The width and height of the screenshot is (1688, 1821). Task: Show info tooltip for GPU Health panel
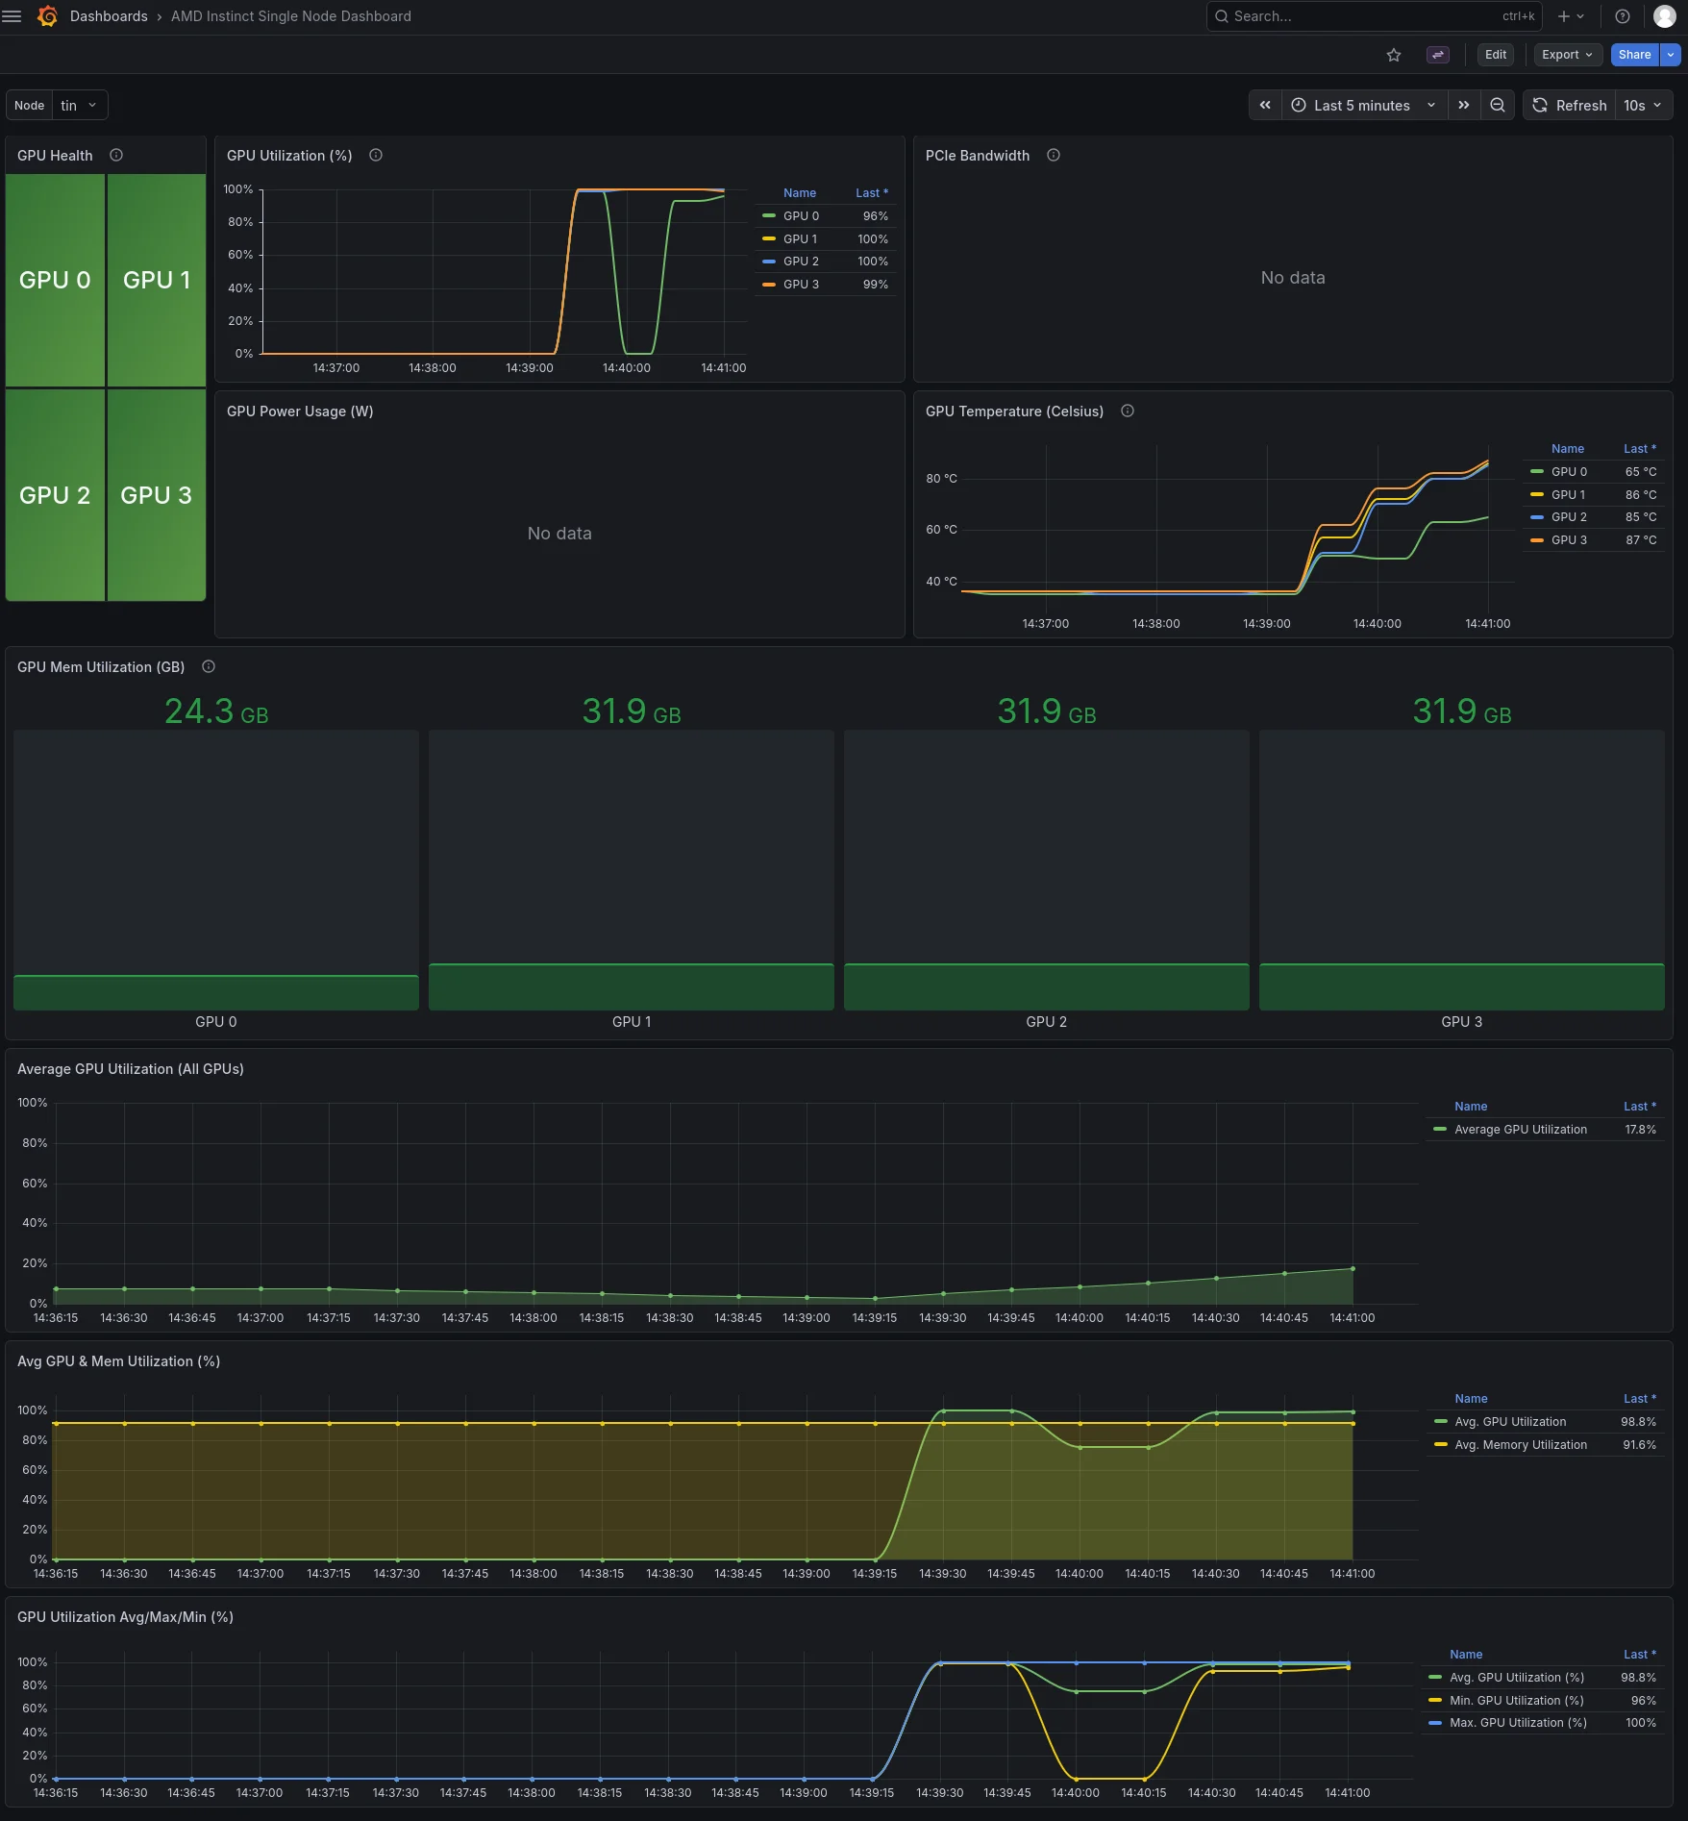click(116, 155)
